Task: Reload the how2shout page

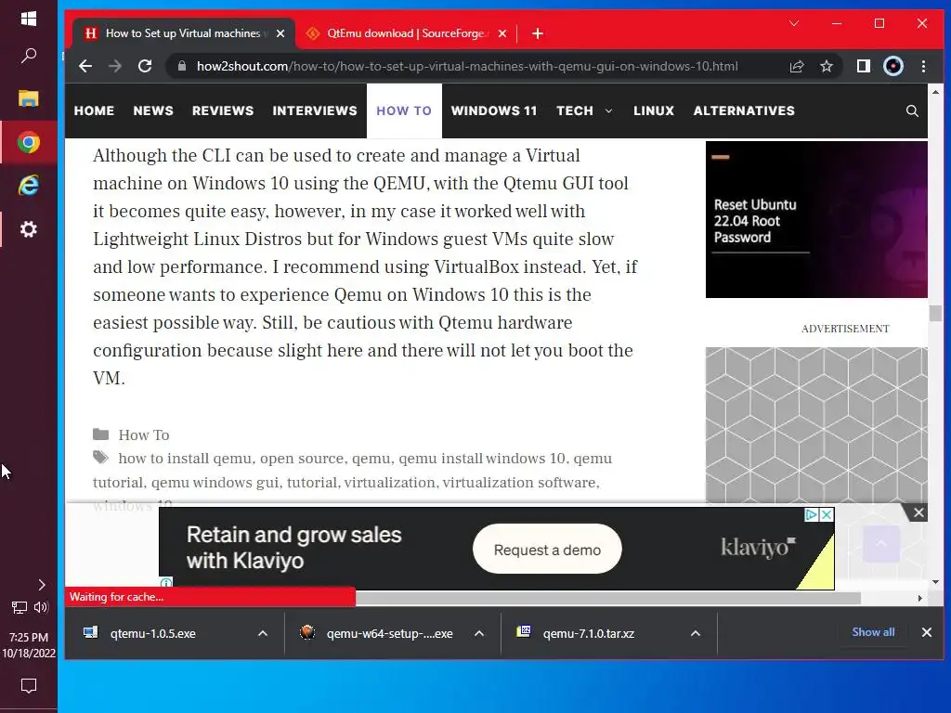Action: tap(144, 66)
